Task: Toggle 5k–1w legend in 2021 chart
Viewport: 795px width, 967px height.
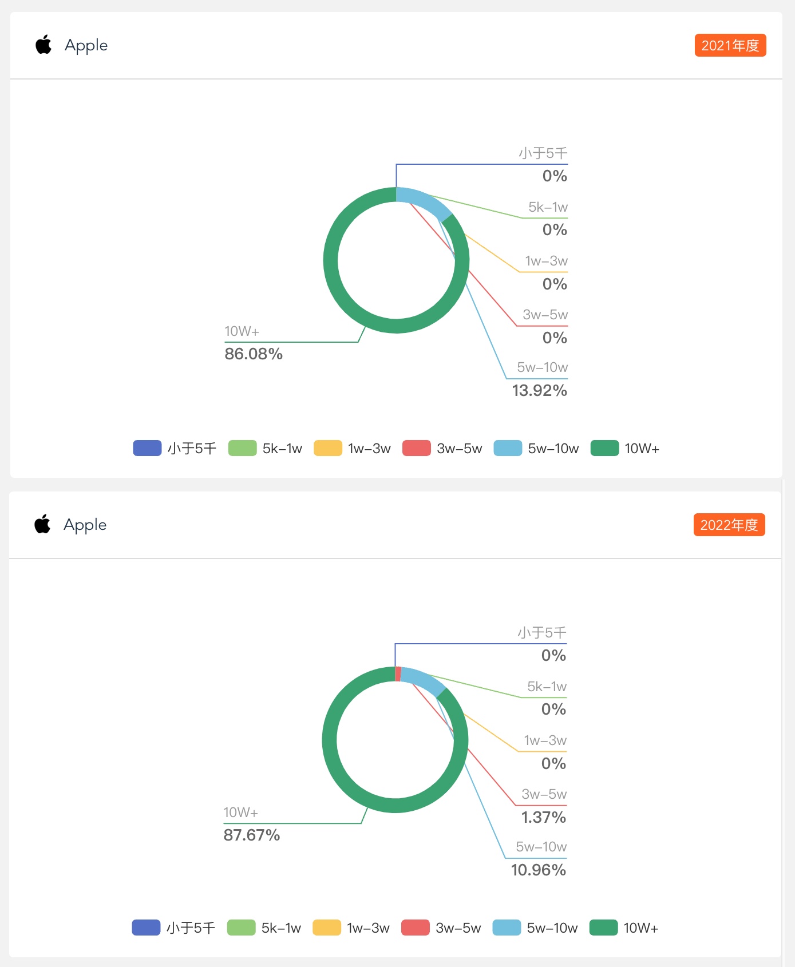Action: point(265,448)
